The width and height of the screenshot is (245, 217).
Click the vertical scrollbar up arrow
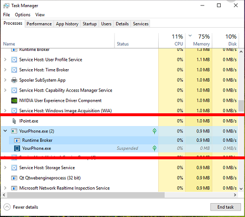coord(241,52)
